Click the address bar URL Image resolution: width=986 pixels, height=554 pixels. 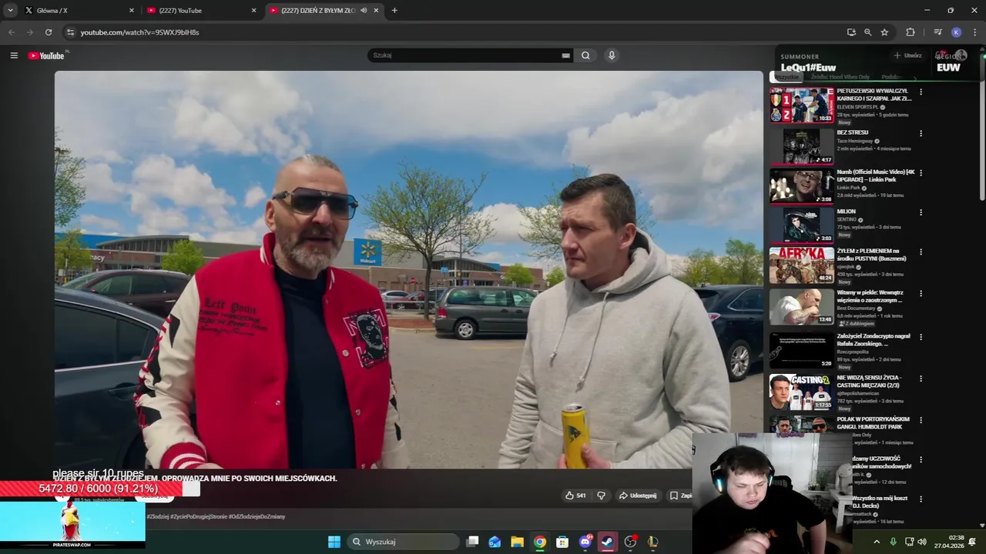pyautogui.click(x=139, y=32)
